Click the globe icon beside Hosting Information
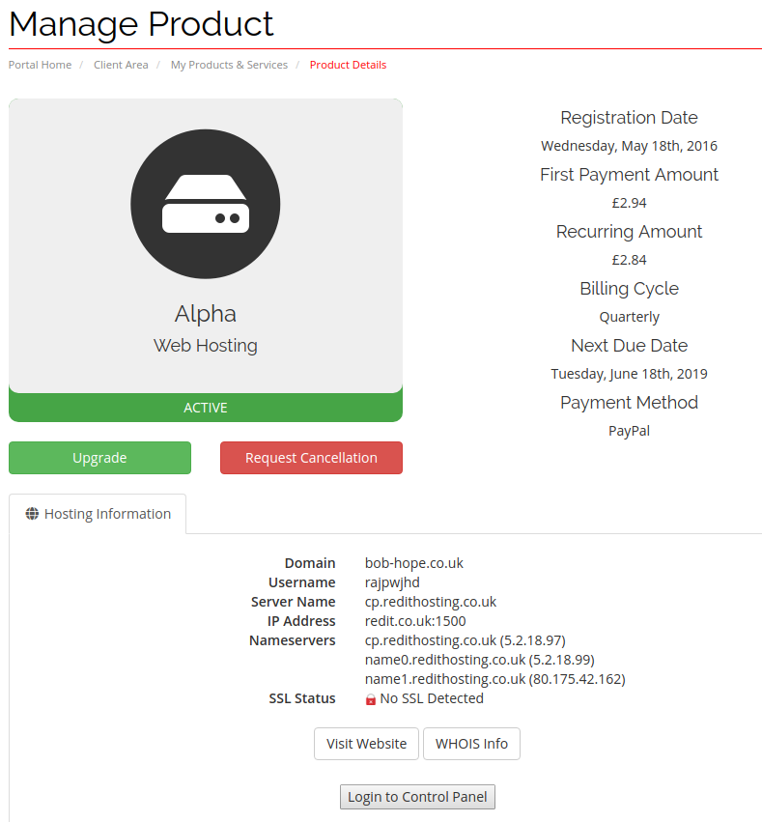 coord(32,514)
